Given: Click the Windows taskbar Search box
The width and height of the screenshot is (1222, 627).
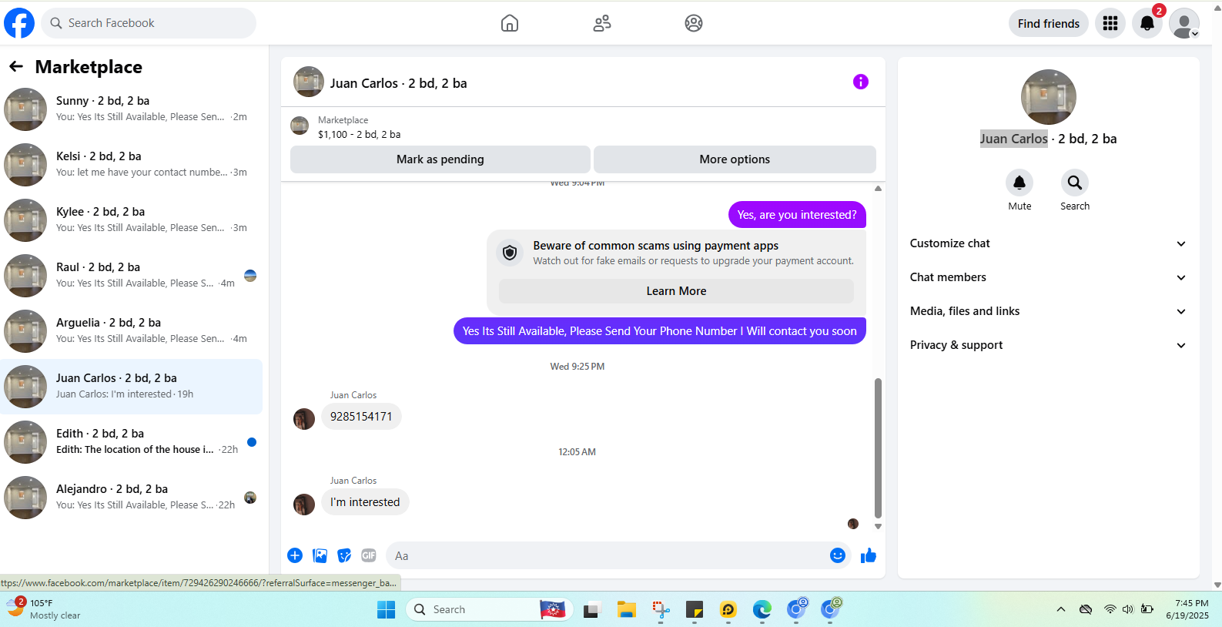Looking at the screenshot, I should (489, 609).
